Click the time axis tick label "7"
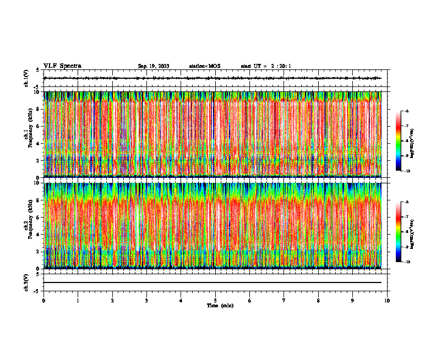Viewport: 436px width, 337px height. pos(284,301)
